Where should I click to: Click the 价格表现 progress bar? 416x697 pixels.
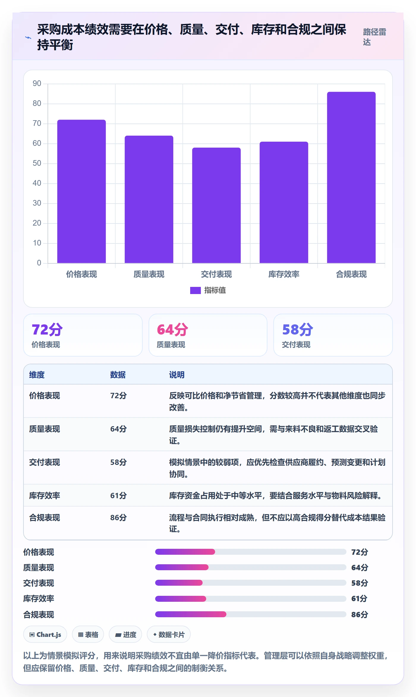(x=251, y=552)
